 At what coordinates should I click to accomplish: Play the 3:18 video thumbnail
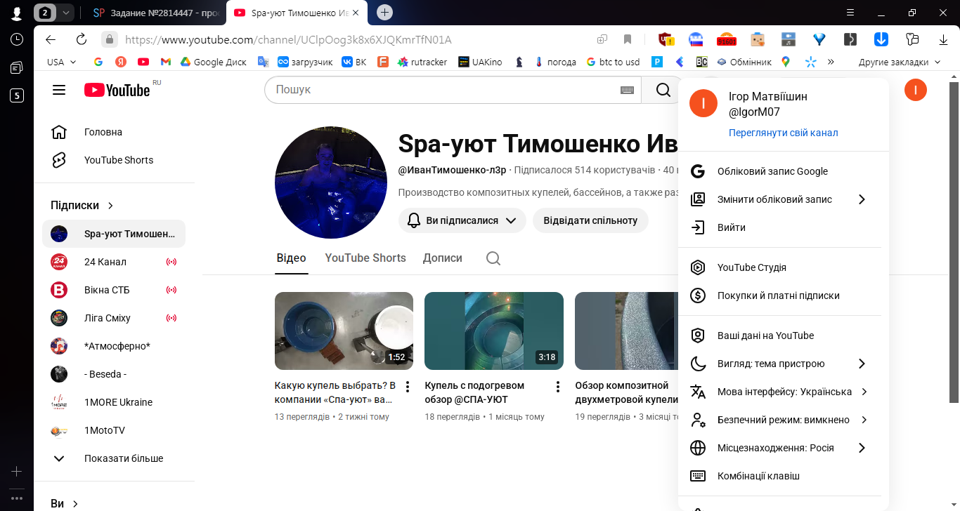pos(494,331)
